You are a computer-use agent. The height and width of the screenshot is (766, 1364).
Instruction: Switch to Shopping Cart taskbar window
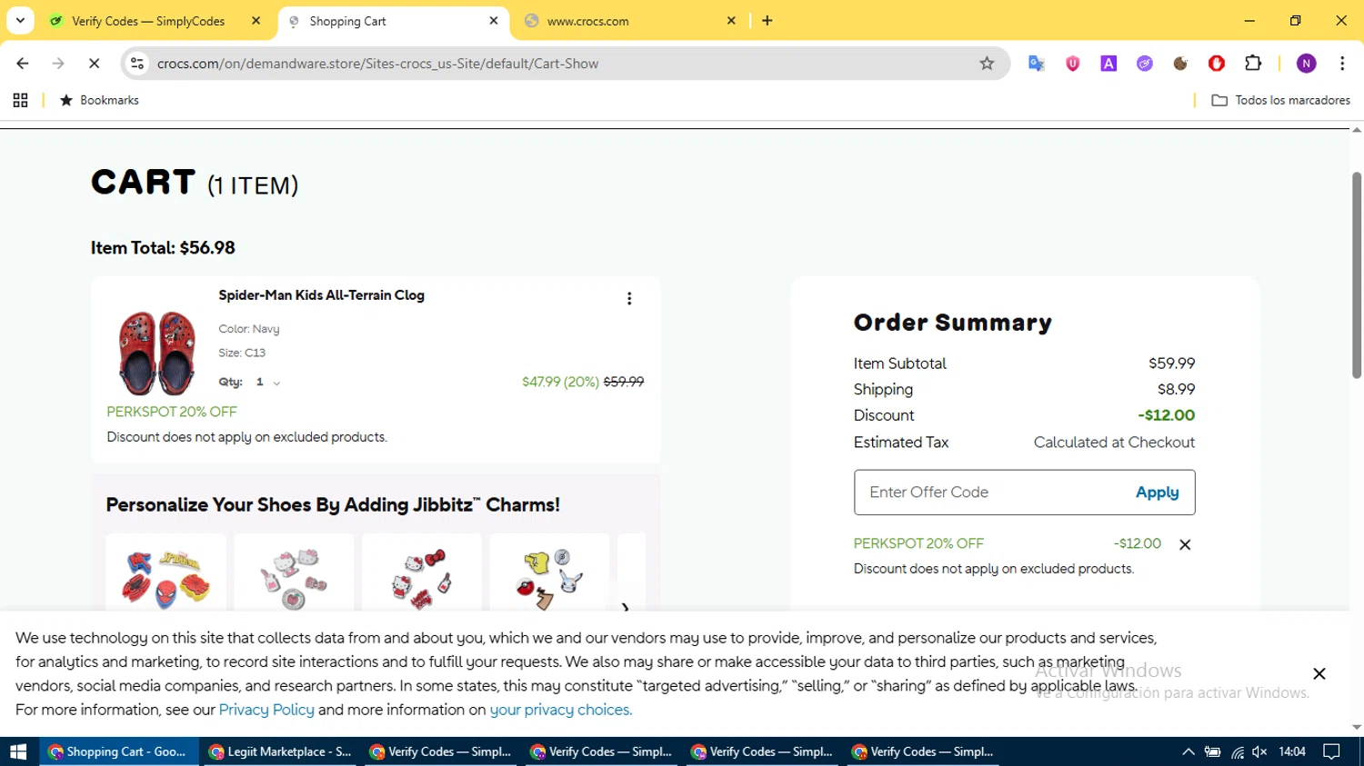point(119,751)
